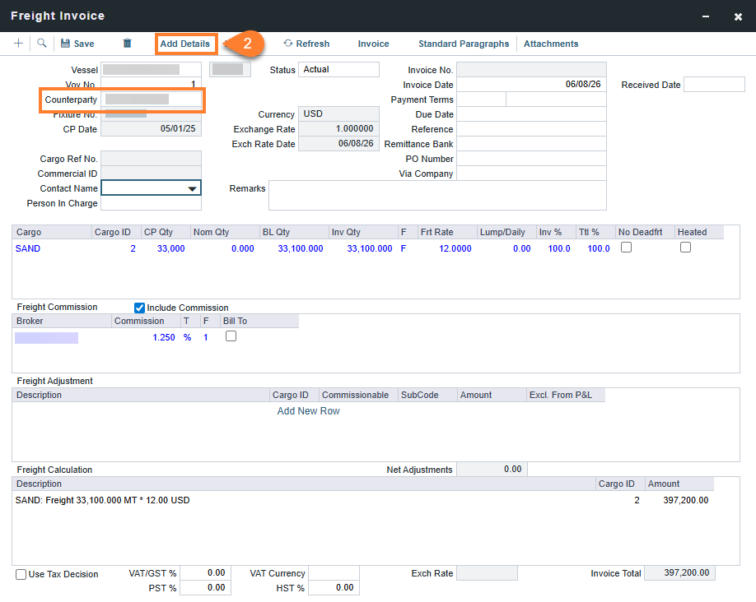
Task: Toggle the broker Bill To checkbox
Action: click(231, 336)
